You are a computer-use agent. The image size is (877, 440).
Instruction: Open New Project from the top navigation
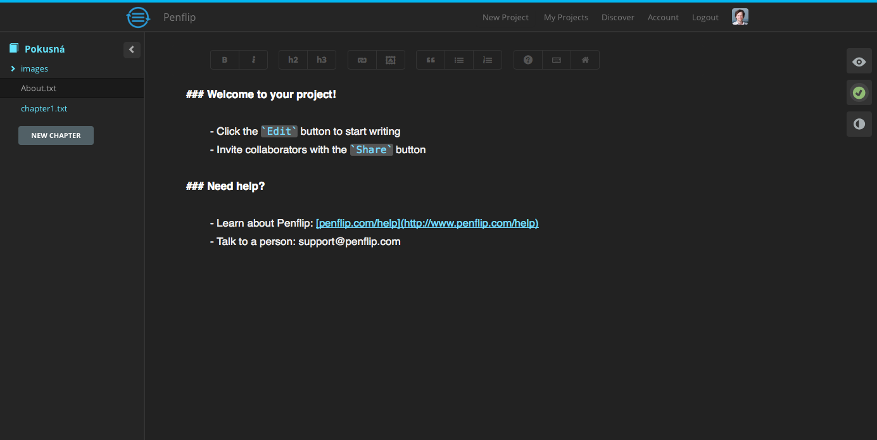coord(505,17)
